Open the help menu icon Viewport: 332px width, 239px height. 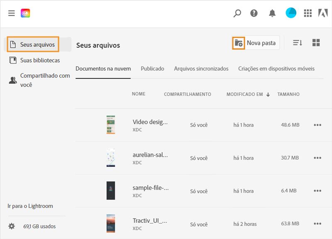click(254, 13)
